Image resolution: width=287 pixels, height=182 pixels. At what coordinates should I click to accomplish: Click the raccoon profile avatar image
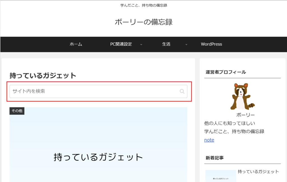[242, 96]
